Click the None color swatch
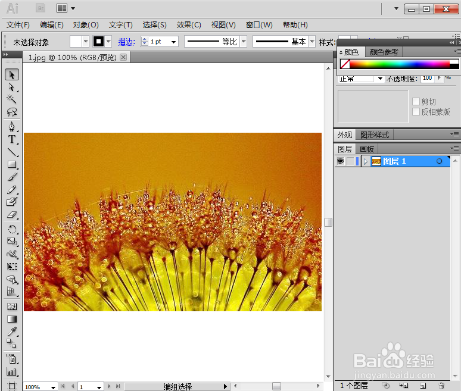461x391 pixels. coord(345,64)
